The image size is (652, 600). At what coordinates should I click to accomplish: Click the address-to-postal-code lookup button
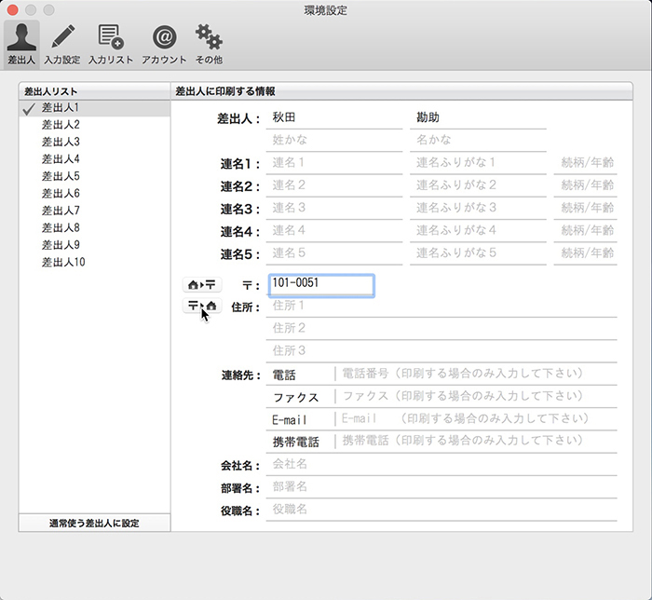(202, 285)
